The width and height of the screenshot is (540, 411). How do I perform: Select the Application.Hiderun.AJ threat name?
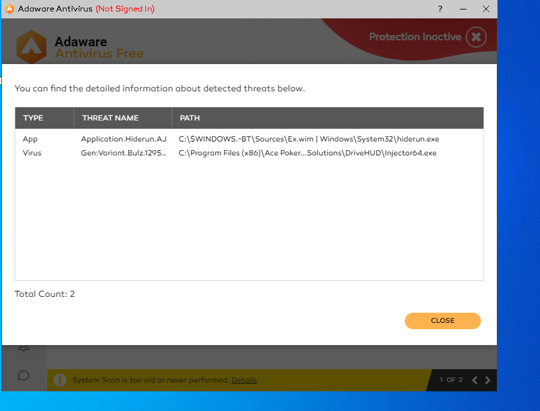(x=124, y=139)
